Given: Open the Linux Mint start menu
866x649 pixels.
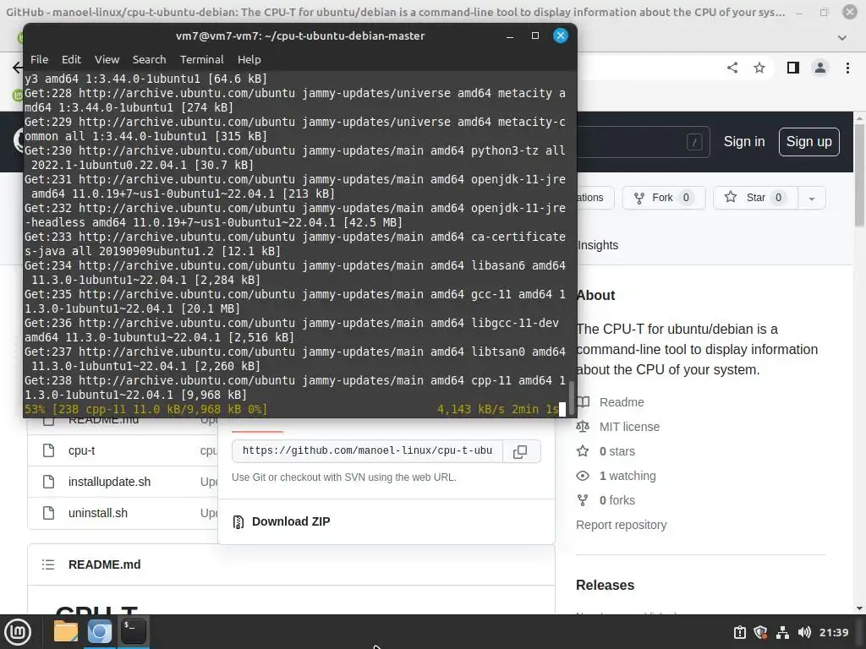Looking at the screenshot, I should 19,632.
